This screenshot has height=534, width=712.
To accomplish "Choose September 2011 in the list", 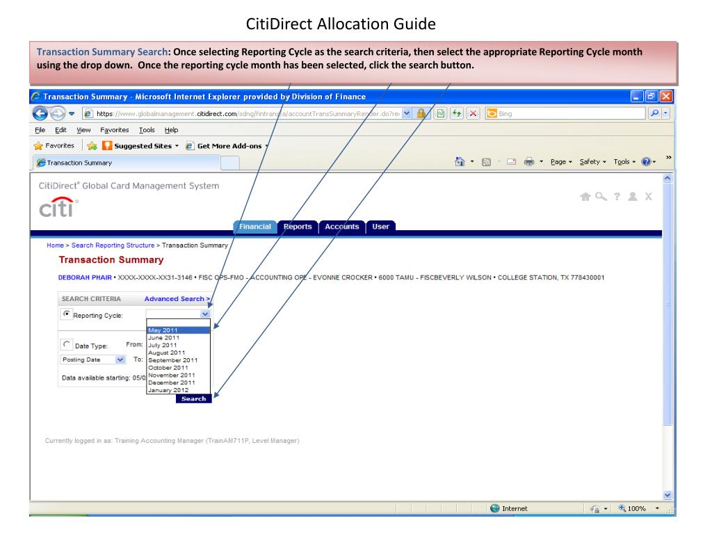I will (x=178, y=360).
